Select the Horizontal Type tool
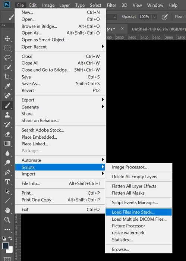The height and width of the screenshot is (261, 186). 7,182
